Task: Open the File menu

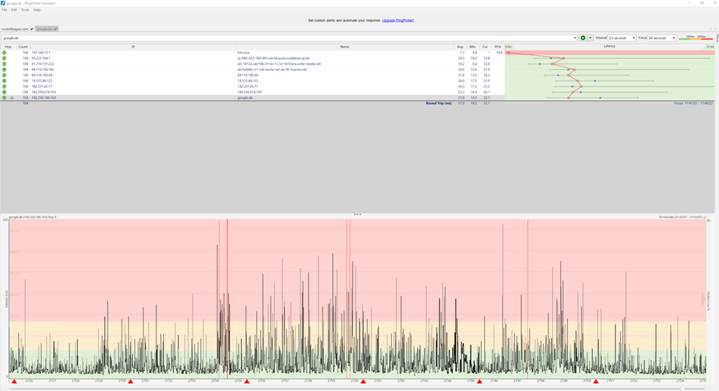Action: pos(4,10)
